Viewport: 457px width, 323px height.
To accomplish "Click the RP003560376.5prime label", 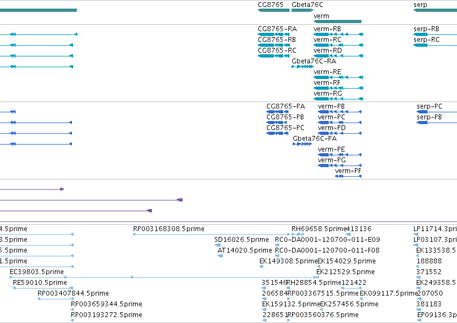I will point(323,315).
